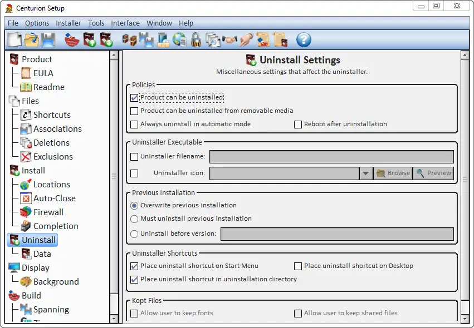This screenshot has width=474, height=328.
Task: Select the Files tree node
Action: (30, 101)
